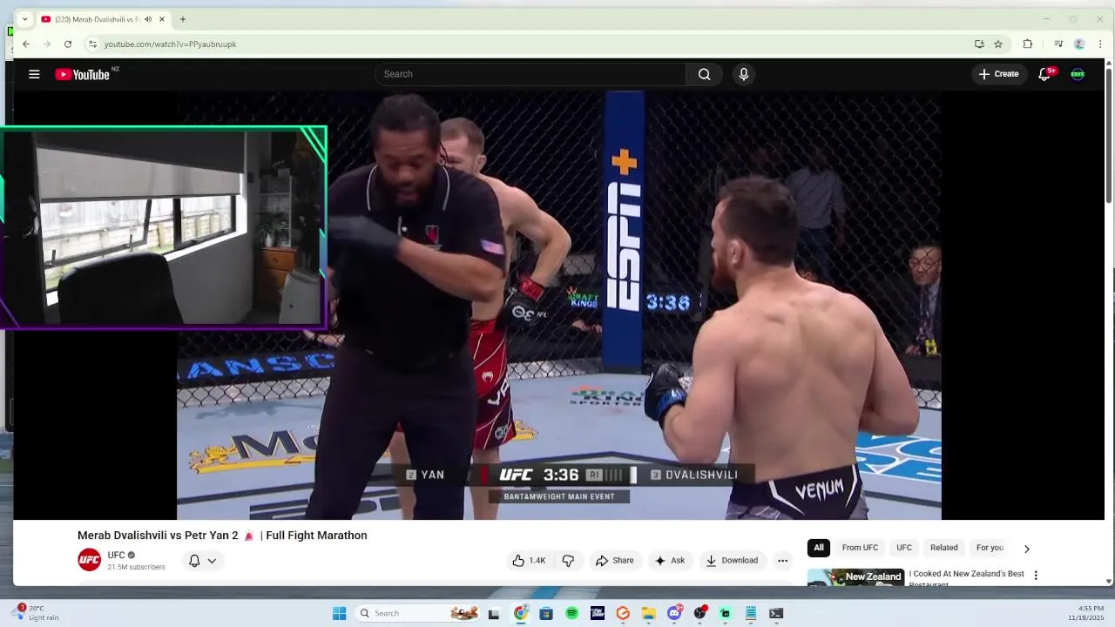
Task: Install app icon in the address bar
Action: coord(979,44)
